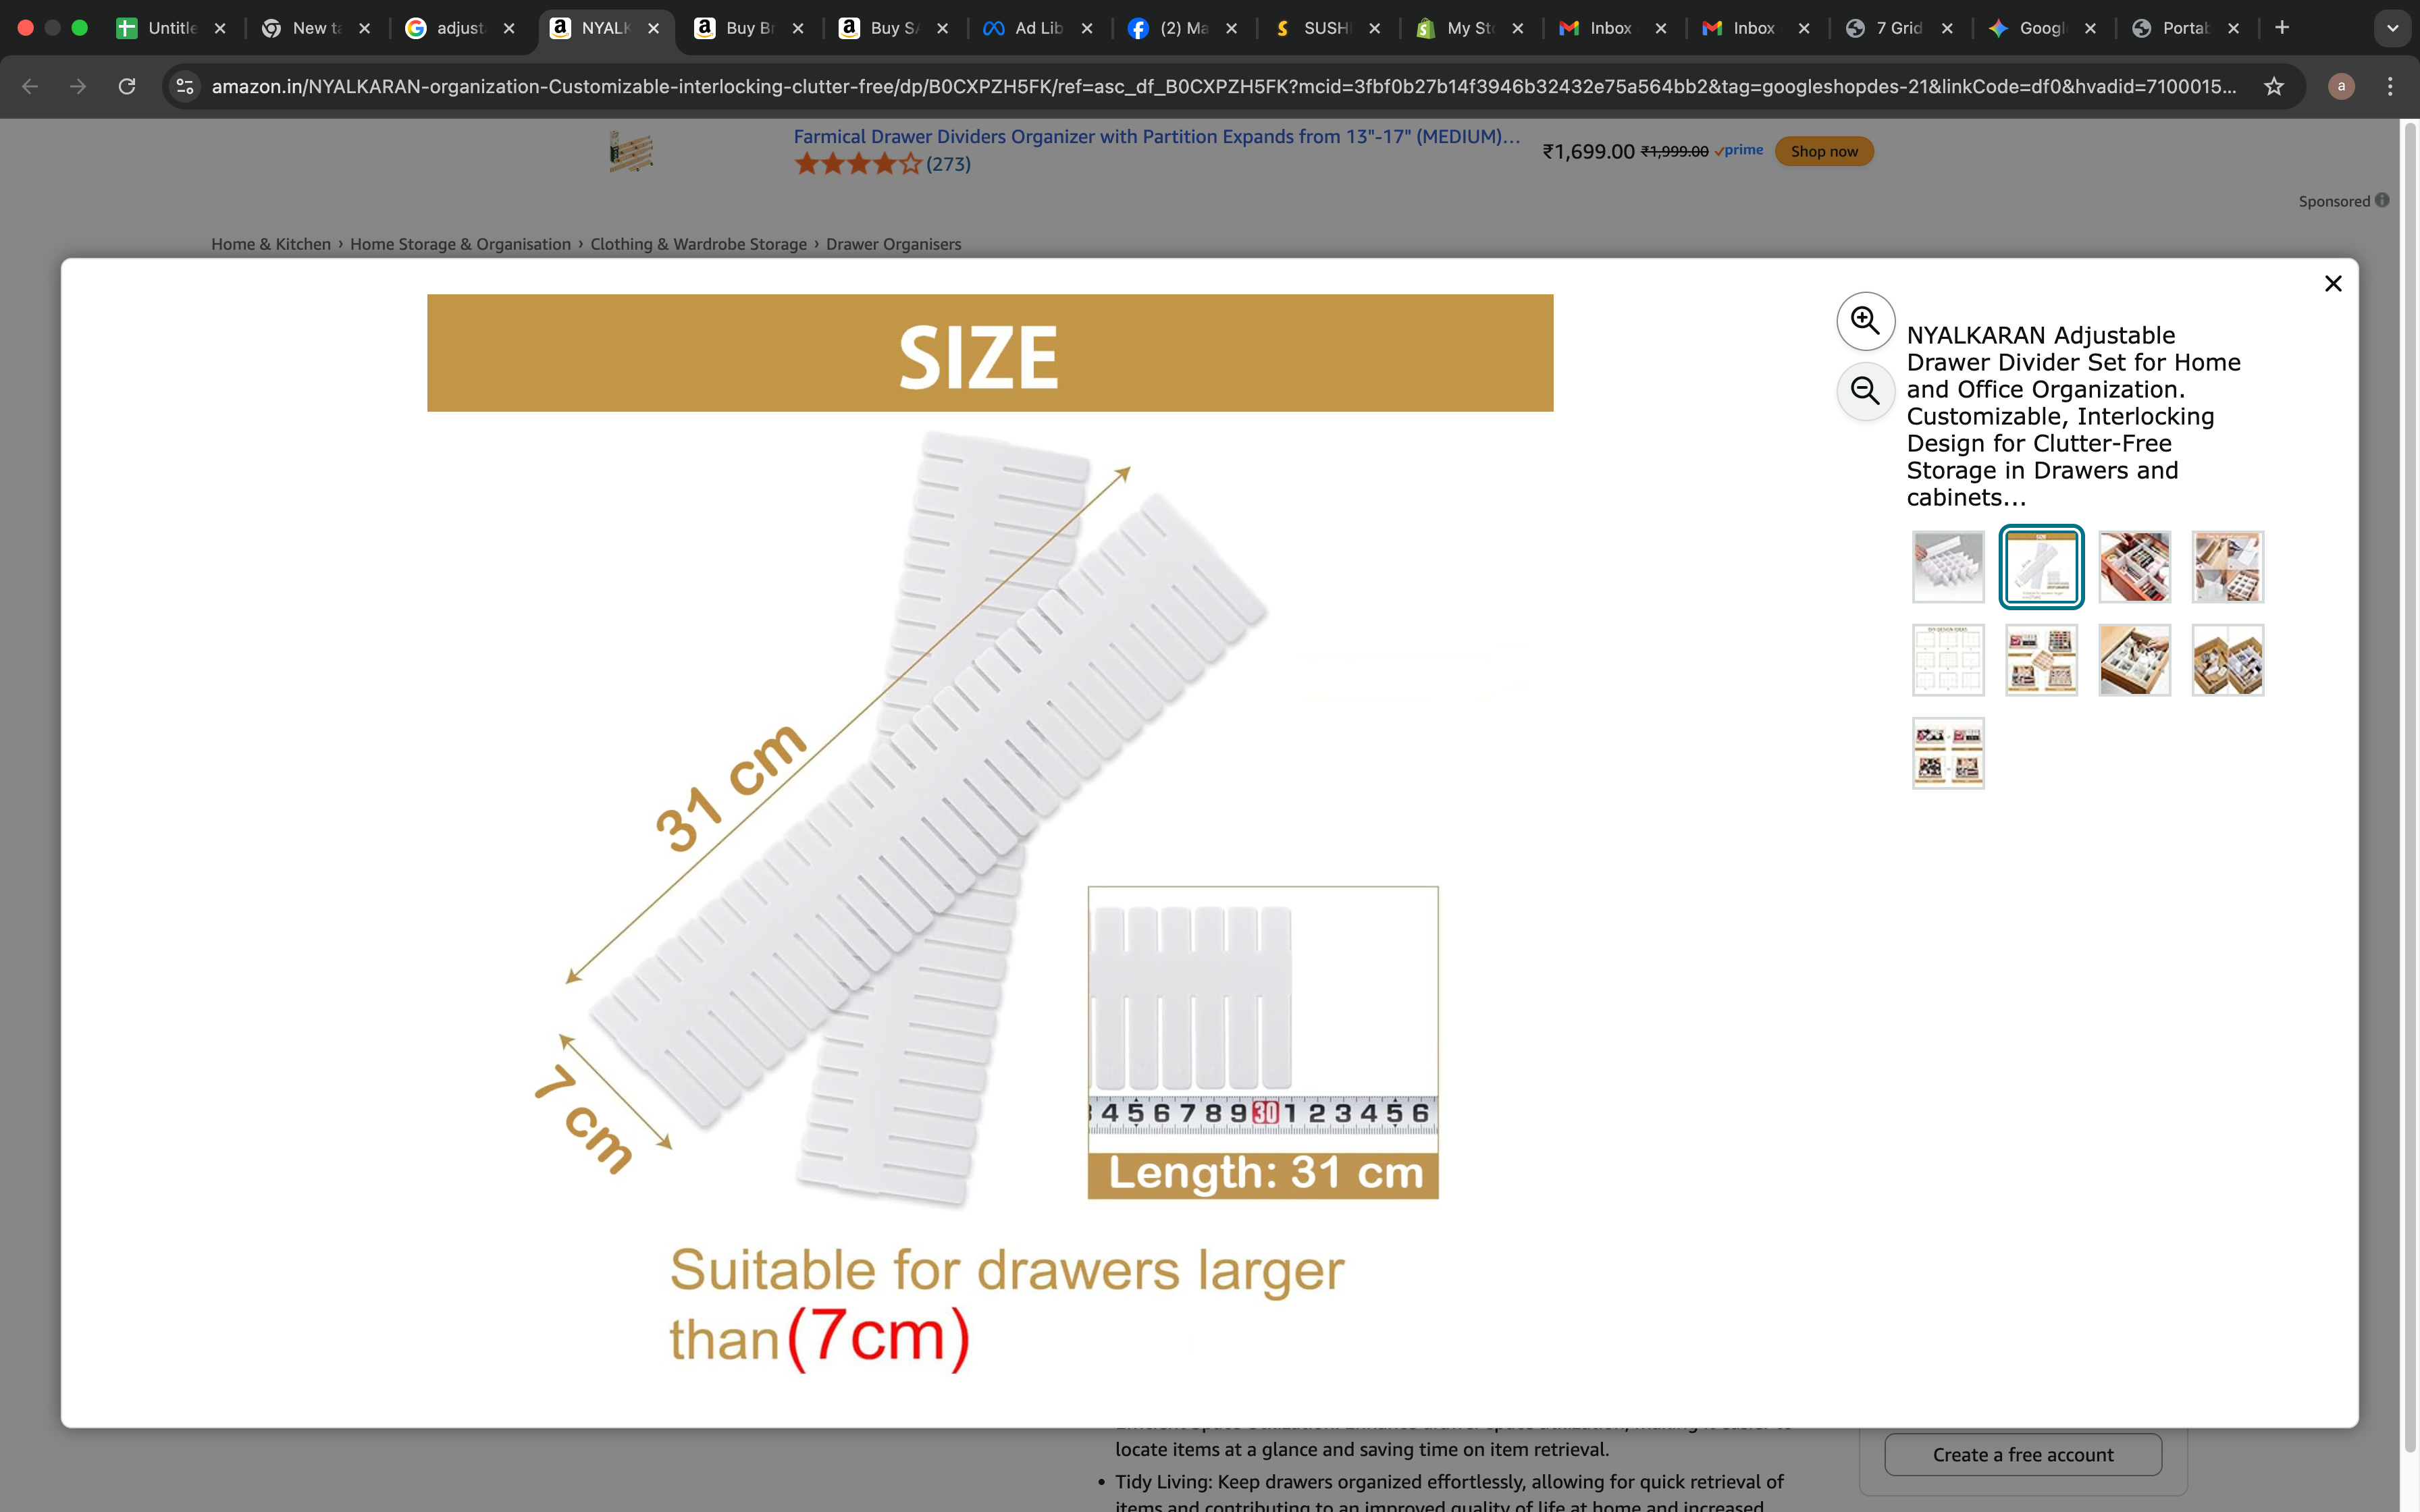Viewport: 2420px width, 1512px height.
Task: Open a new browser tab
Action: [x=2283, y=28]
